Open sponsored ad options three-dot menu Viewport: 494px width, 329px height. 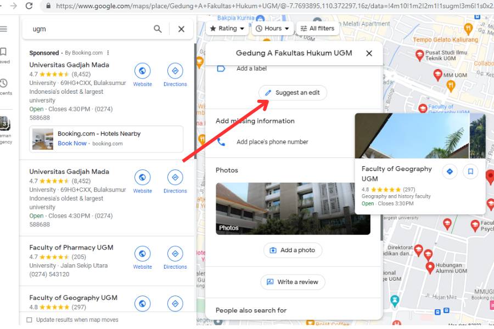click(108, 53)
